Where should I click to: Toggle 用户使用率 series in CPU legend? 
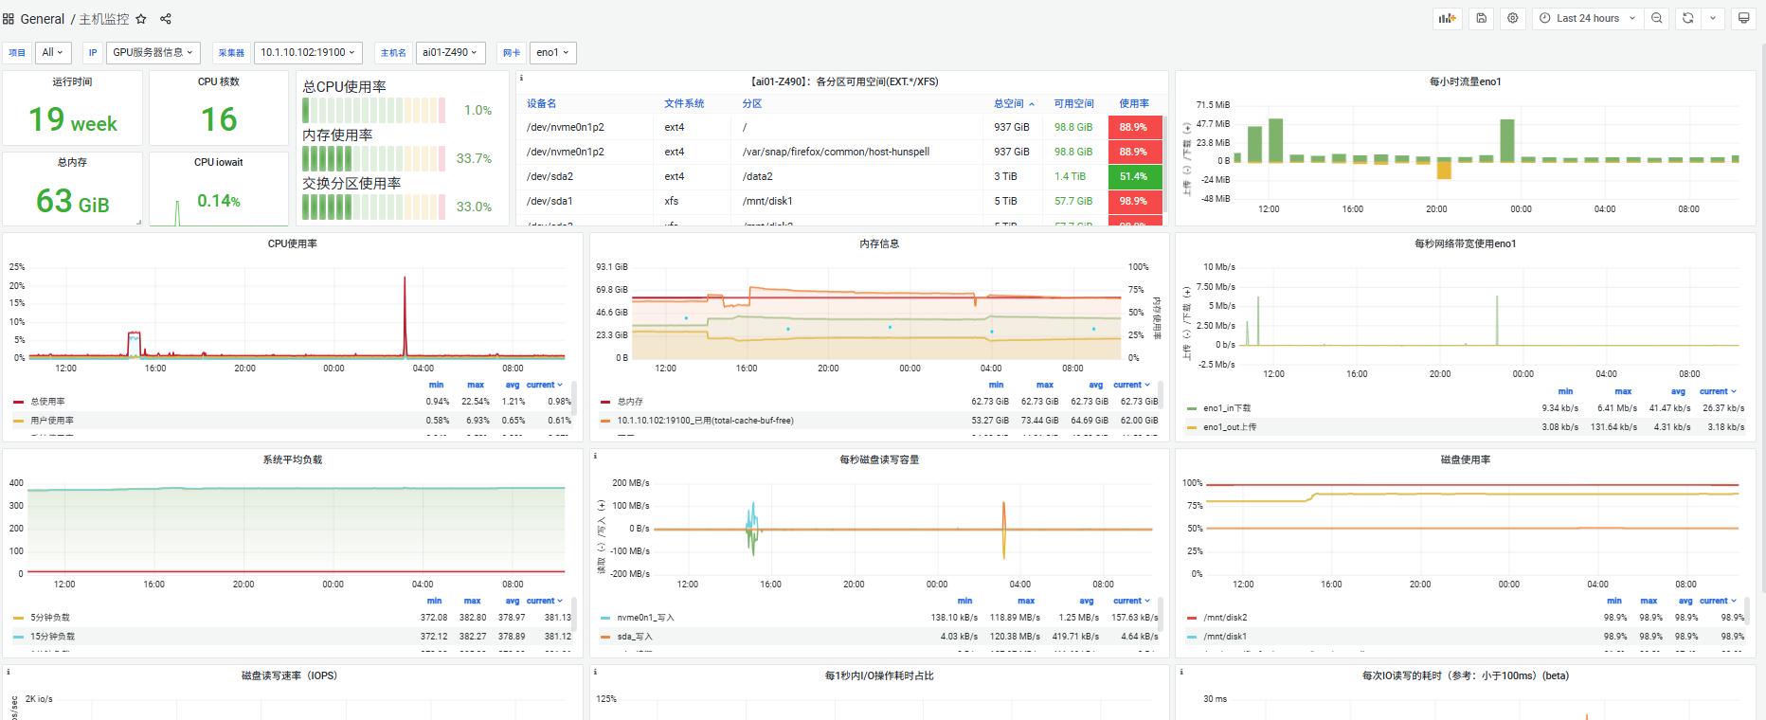pos(52,421)
